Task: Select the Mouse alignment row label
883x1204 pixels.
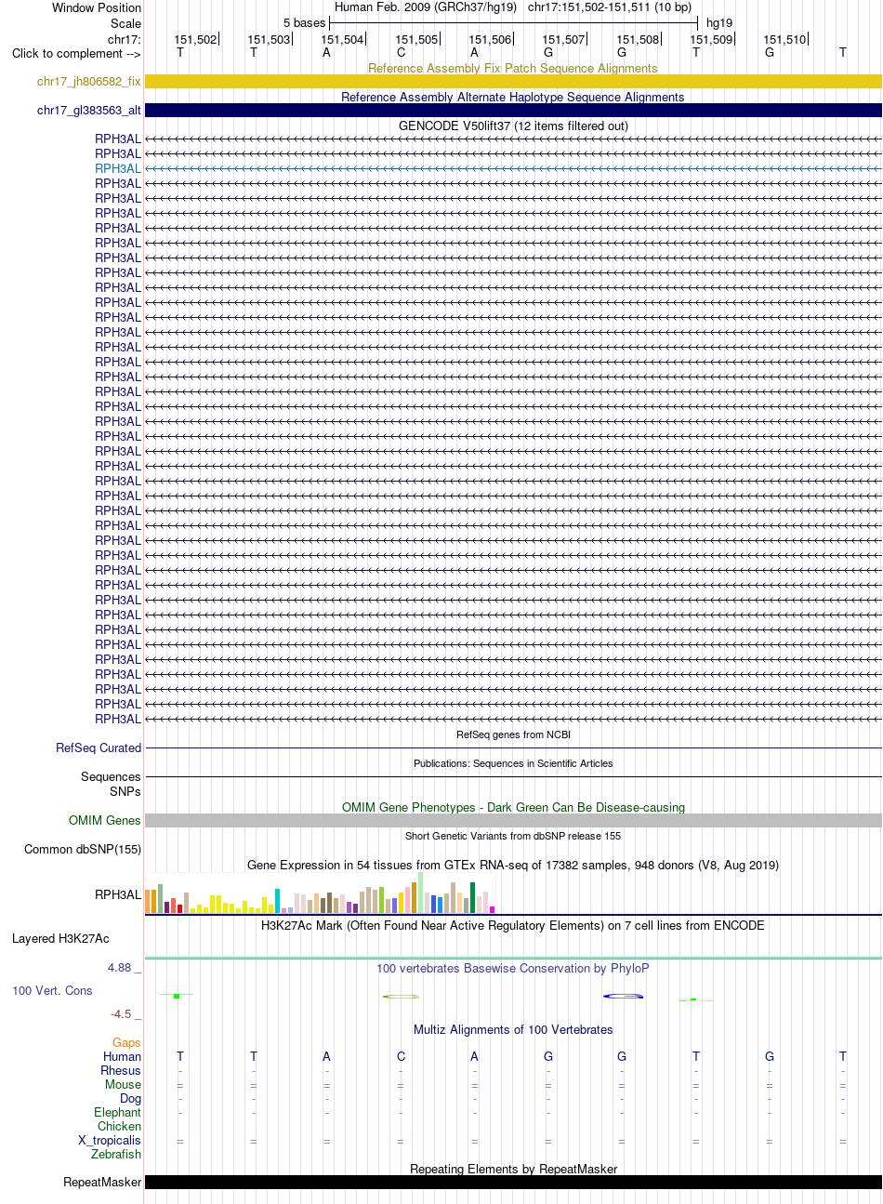Action: pos(124,1084)
